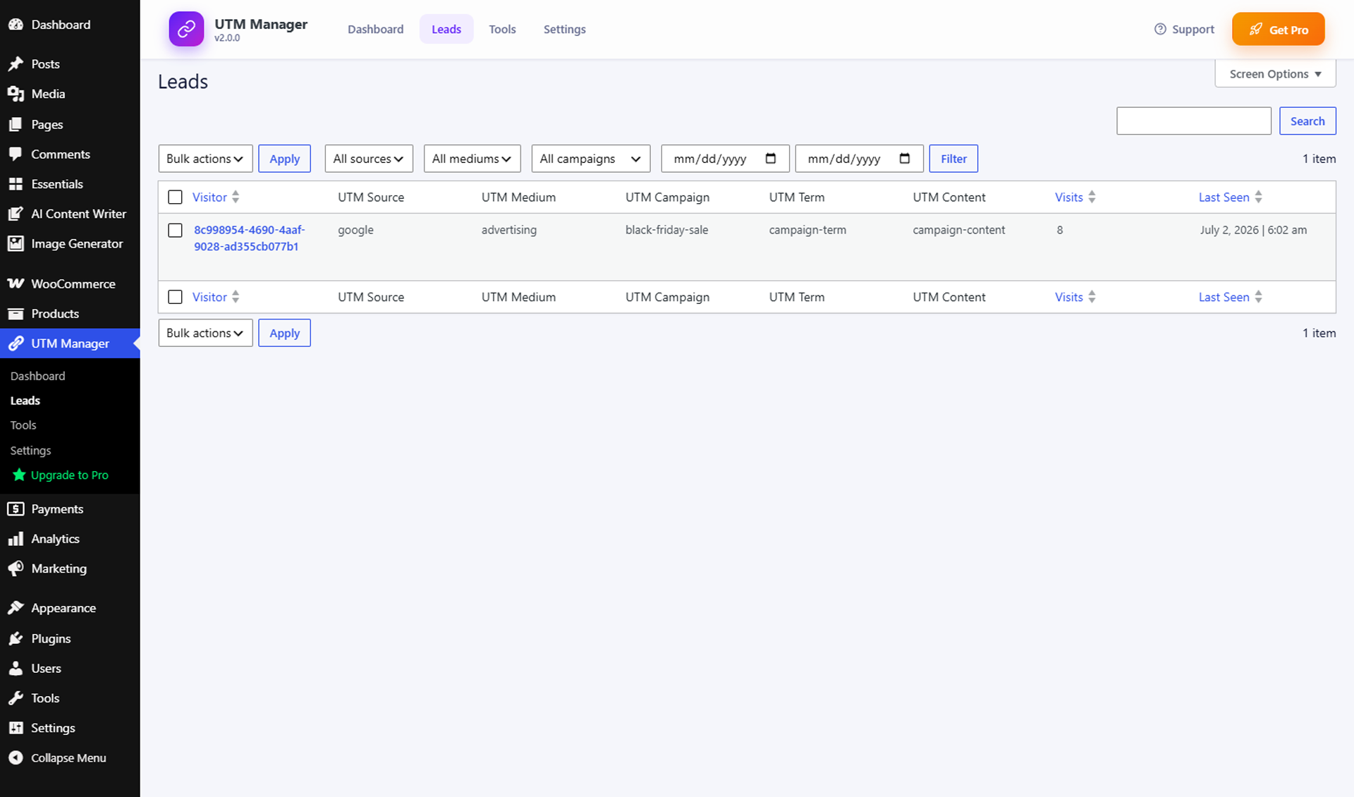Image resolution: width=1354 pixels, height=797 pixels.
Task: Open Dashboard in UTM Manager submenu
Action: pyautogui.click(x=37, y=376)
